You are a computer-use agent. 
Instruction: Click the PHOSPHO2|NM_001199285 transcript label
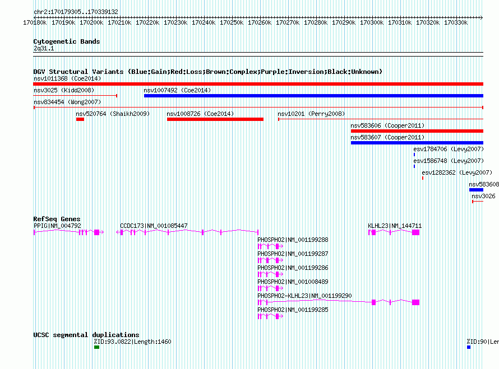click(x=293, y=310)
